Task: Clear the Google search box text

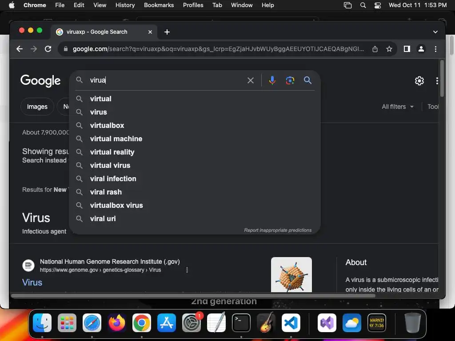Action: pyautogui.click(x=251, y=80)
